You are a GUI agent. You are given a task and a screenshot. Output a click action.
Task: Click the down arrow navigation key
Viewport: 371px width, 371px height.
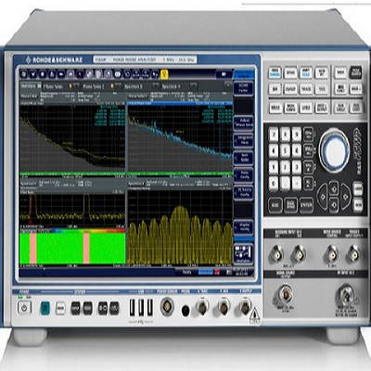(x=334, y=205)
